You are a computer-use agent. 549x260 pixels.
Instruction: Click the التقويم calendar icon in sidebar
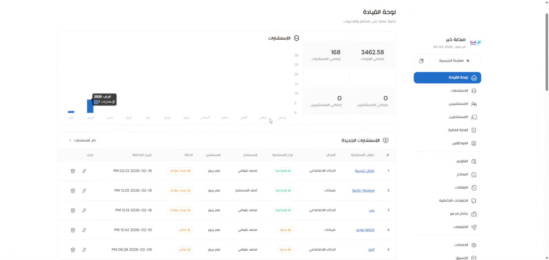tap(474, 161)
